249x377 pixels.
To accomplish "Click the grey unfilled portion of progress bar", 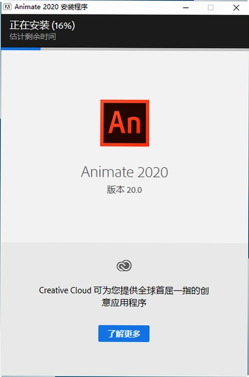I will [x=145, y=49].
